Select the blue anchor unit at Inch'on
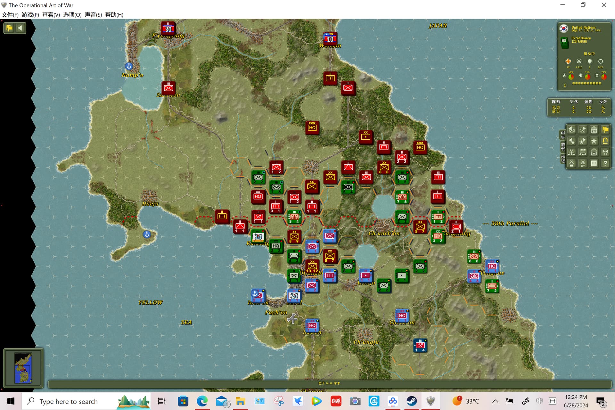 click(x=258, y=295)
